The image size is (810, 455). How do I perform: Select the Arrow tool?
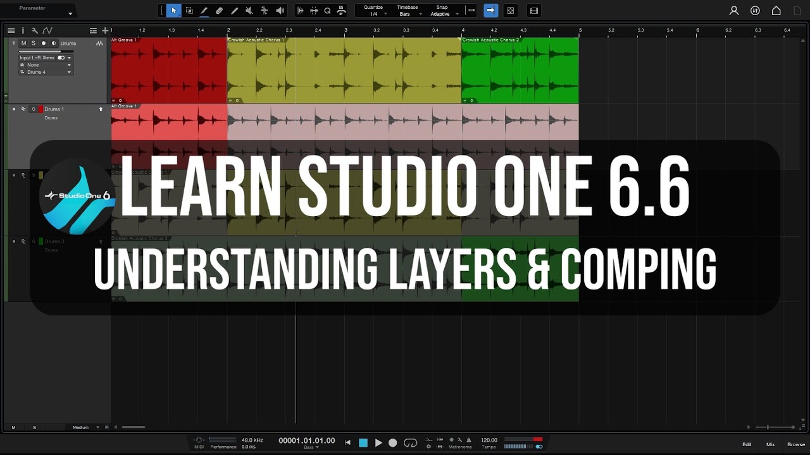point(173,11)
